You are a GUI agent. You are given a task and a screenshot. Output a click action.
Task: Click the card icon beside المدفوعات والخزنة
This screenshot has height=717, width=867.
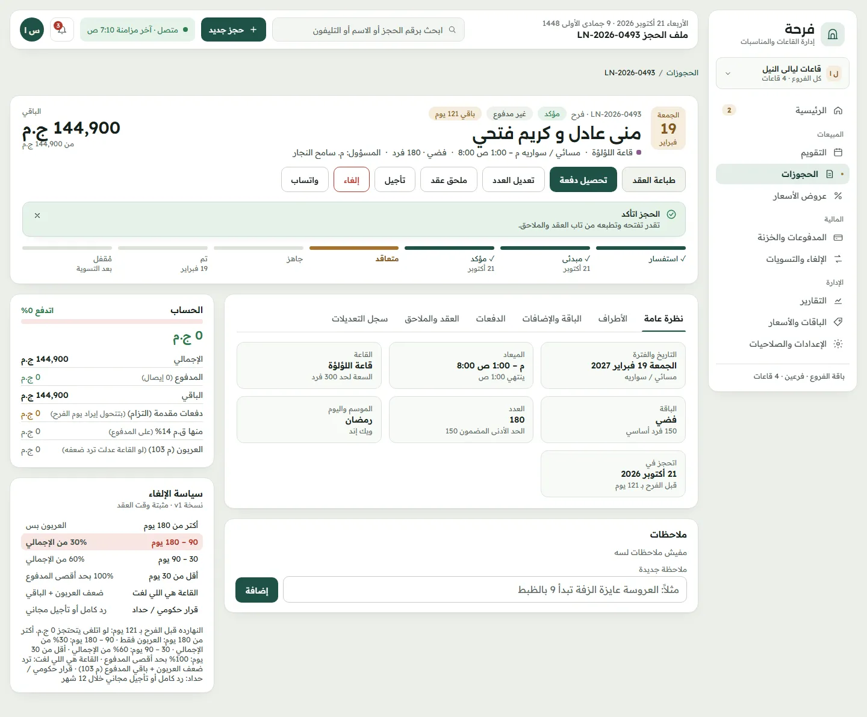837,237
